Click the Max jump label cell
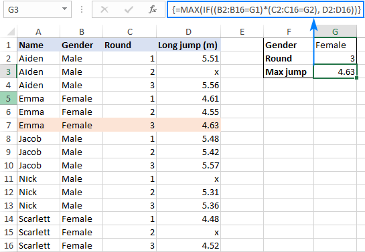365x252 pixels. click(x=289, y=72)
